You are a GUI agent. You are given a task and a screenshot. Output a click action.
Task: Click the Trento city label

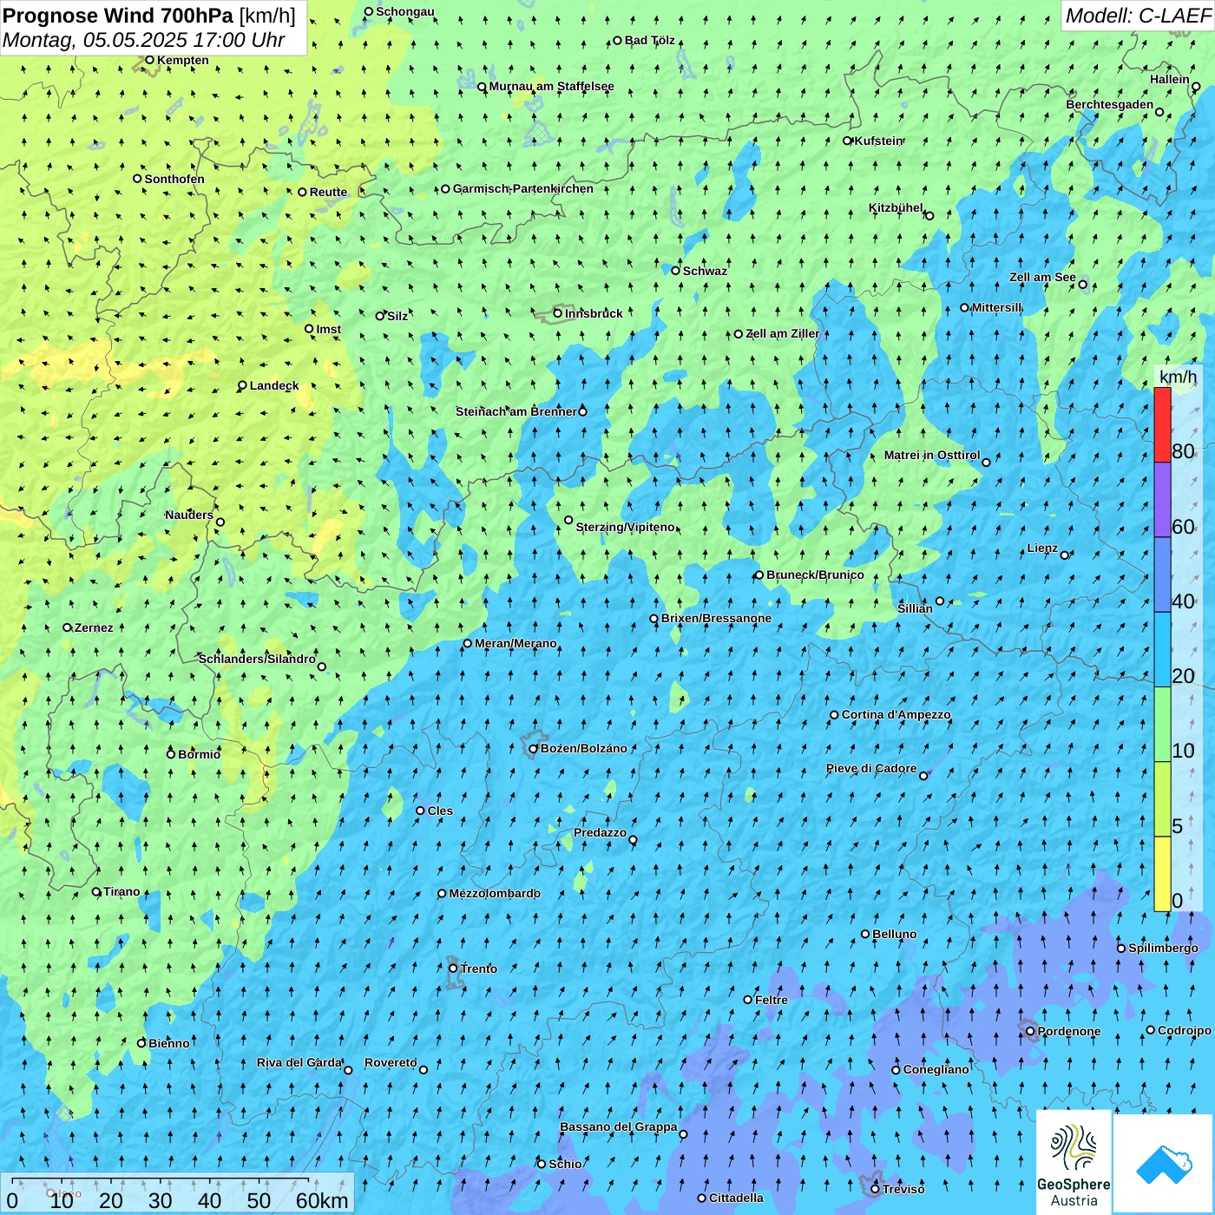(x=478, y=969)
